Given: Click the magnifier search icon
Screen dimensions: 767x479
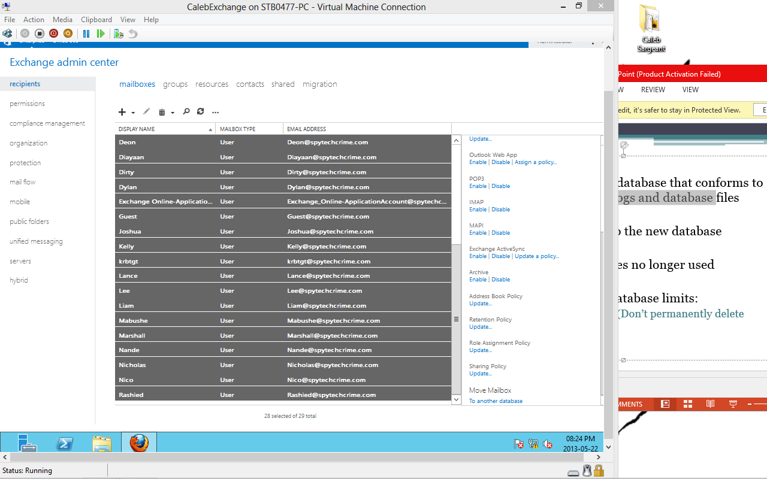Looking at the screenshot, I should tap(186, 111).
